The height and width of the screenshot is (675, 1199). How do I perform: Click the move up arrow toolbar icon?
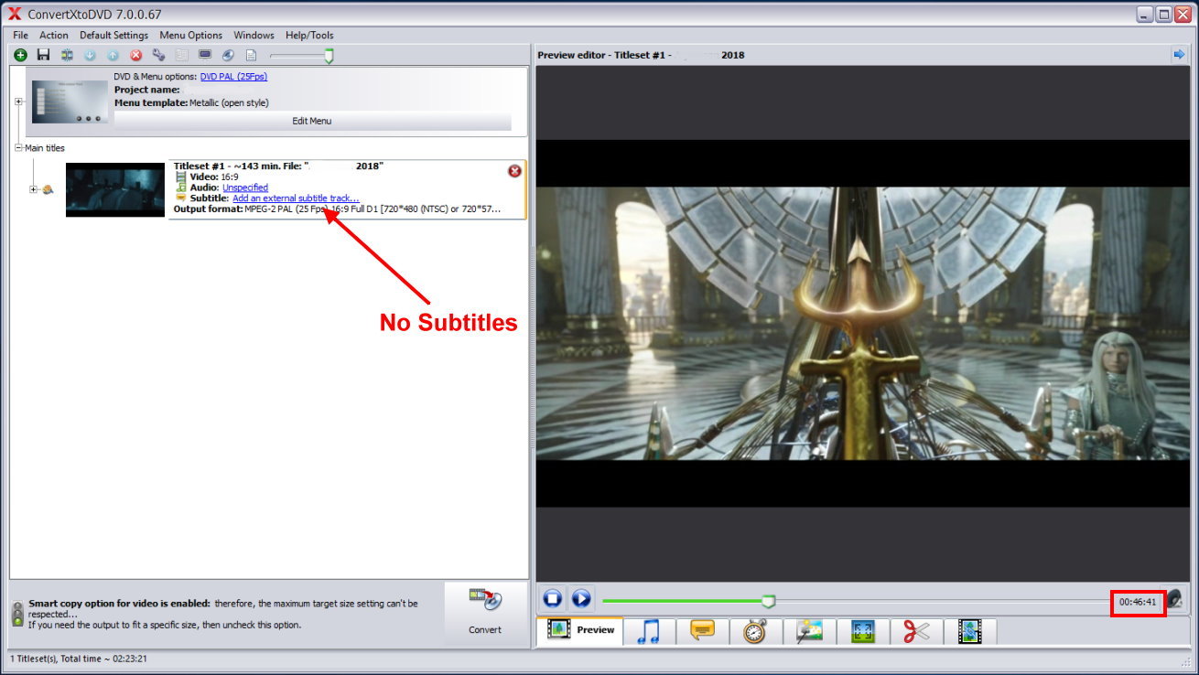coord(113,55)
